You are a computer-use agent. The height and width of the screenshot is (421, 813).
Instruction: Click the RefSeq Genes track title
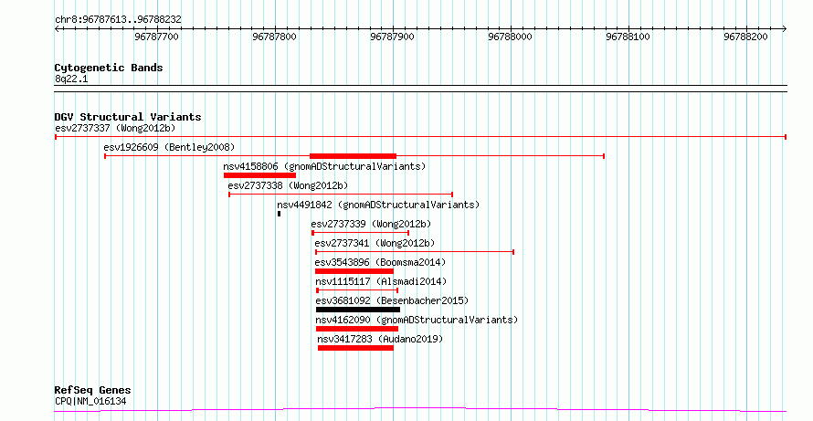[92, 390]
